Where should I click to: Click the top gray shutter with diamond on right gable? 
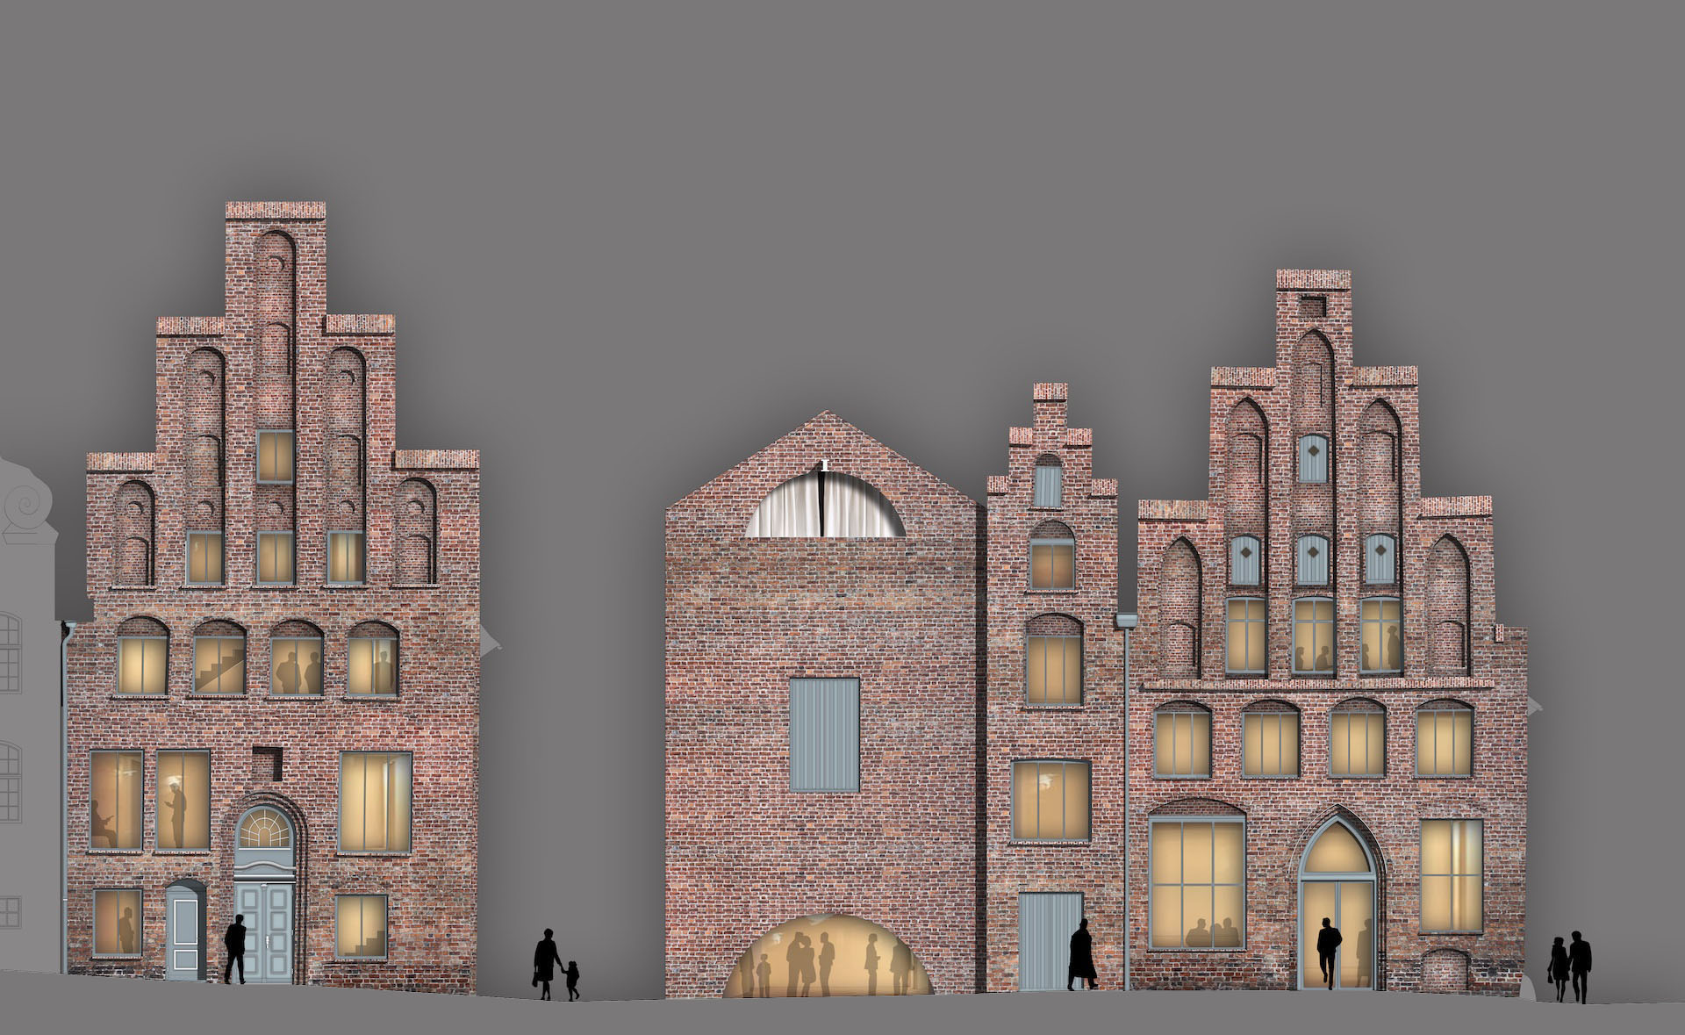point(1312,457)
